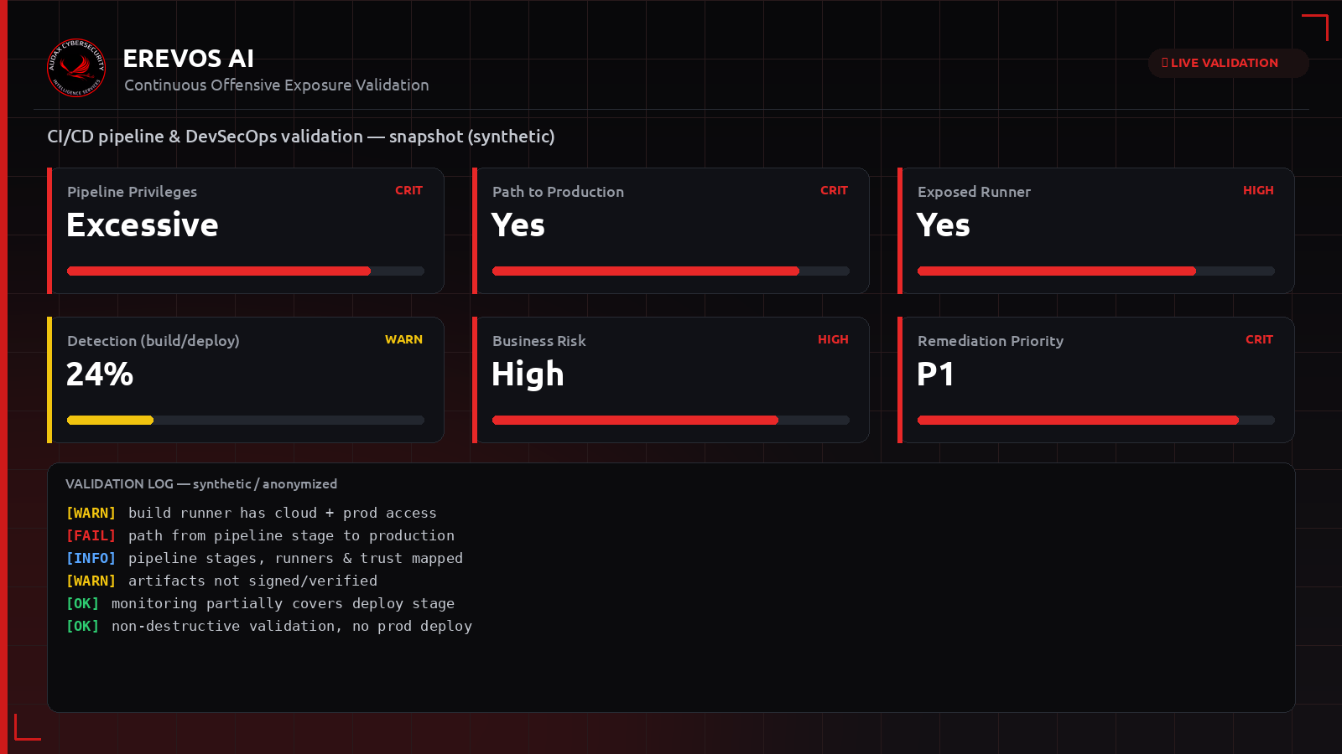The image size is (1342, 754).
Task: Click the CRIT tag on Remediation Priority
Action: [1260, 340]
